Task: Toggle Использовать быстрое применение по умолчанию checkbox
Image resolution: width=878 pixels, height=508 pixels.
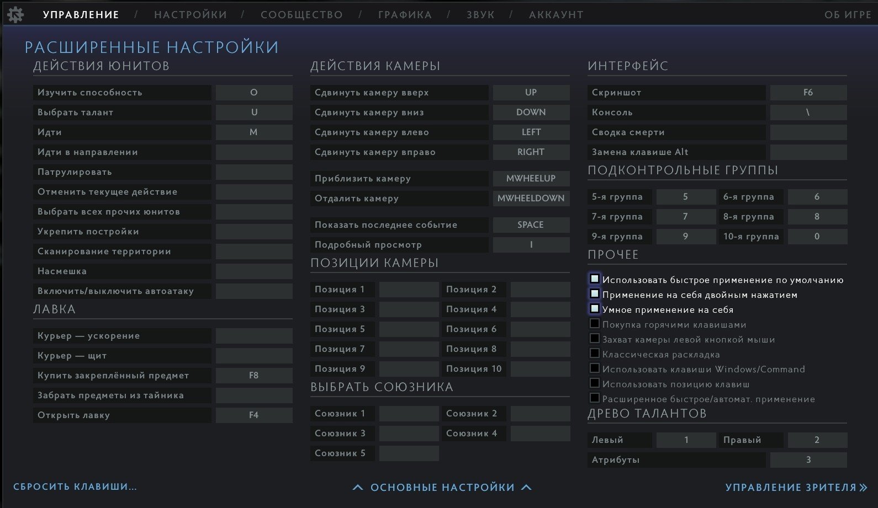Action: (595, 279)
